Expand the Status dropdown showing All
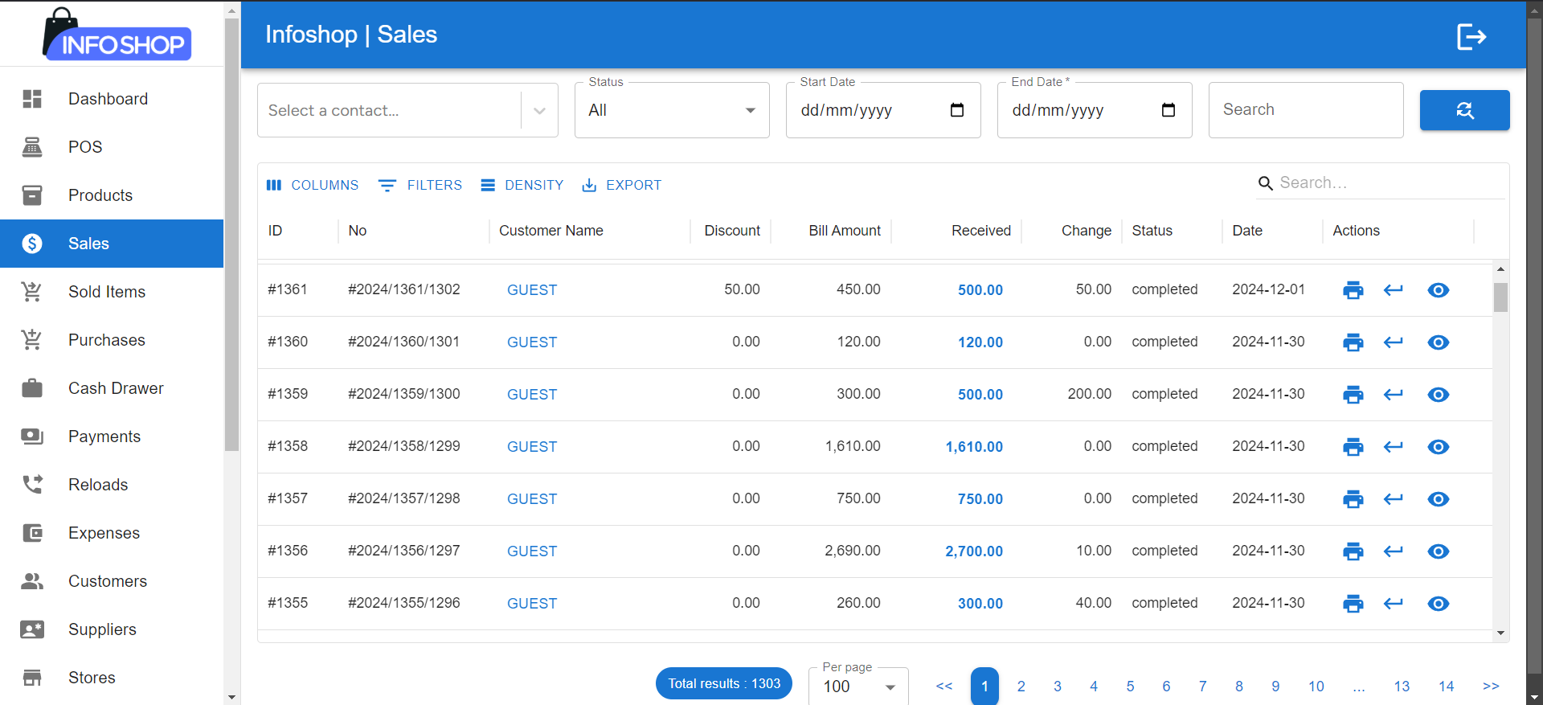Screen dimensions: 1543x705 tap(672, 110)
